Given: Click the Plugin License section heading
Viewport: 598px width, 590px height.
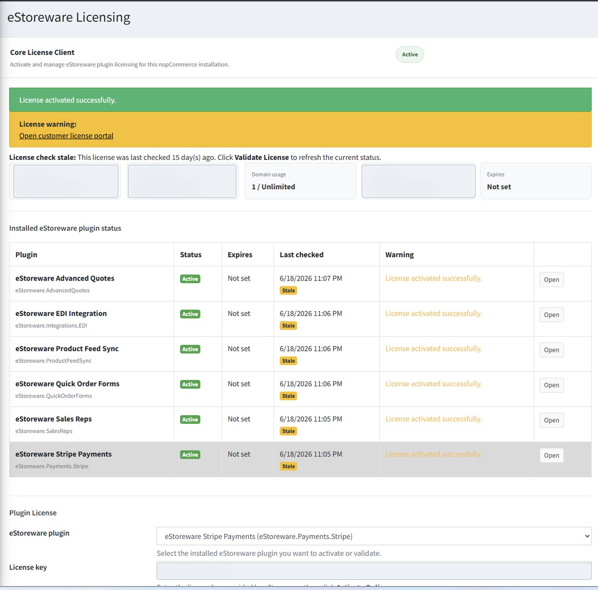Looking at the screenshot, I should point(33,513).
